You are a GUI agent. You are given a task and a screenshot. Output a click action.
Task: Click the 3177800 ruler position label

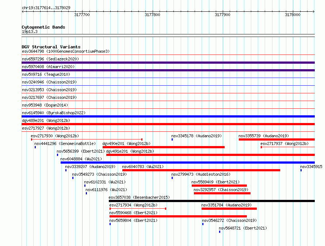(152, 15)
